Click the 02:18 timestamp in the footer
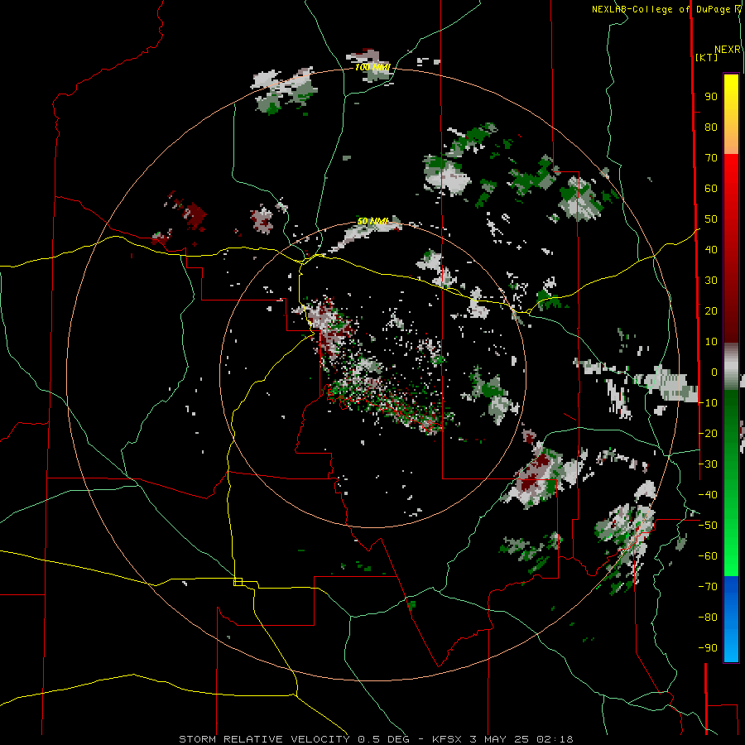This screenshot has height=745, width=745. pos(555,739)
